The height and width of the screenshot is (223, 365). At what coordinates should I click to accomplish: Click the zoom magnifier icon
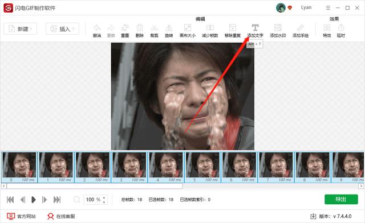click(76, 200)
